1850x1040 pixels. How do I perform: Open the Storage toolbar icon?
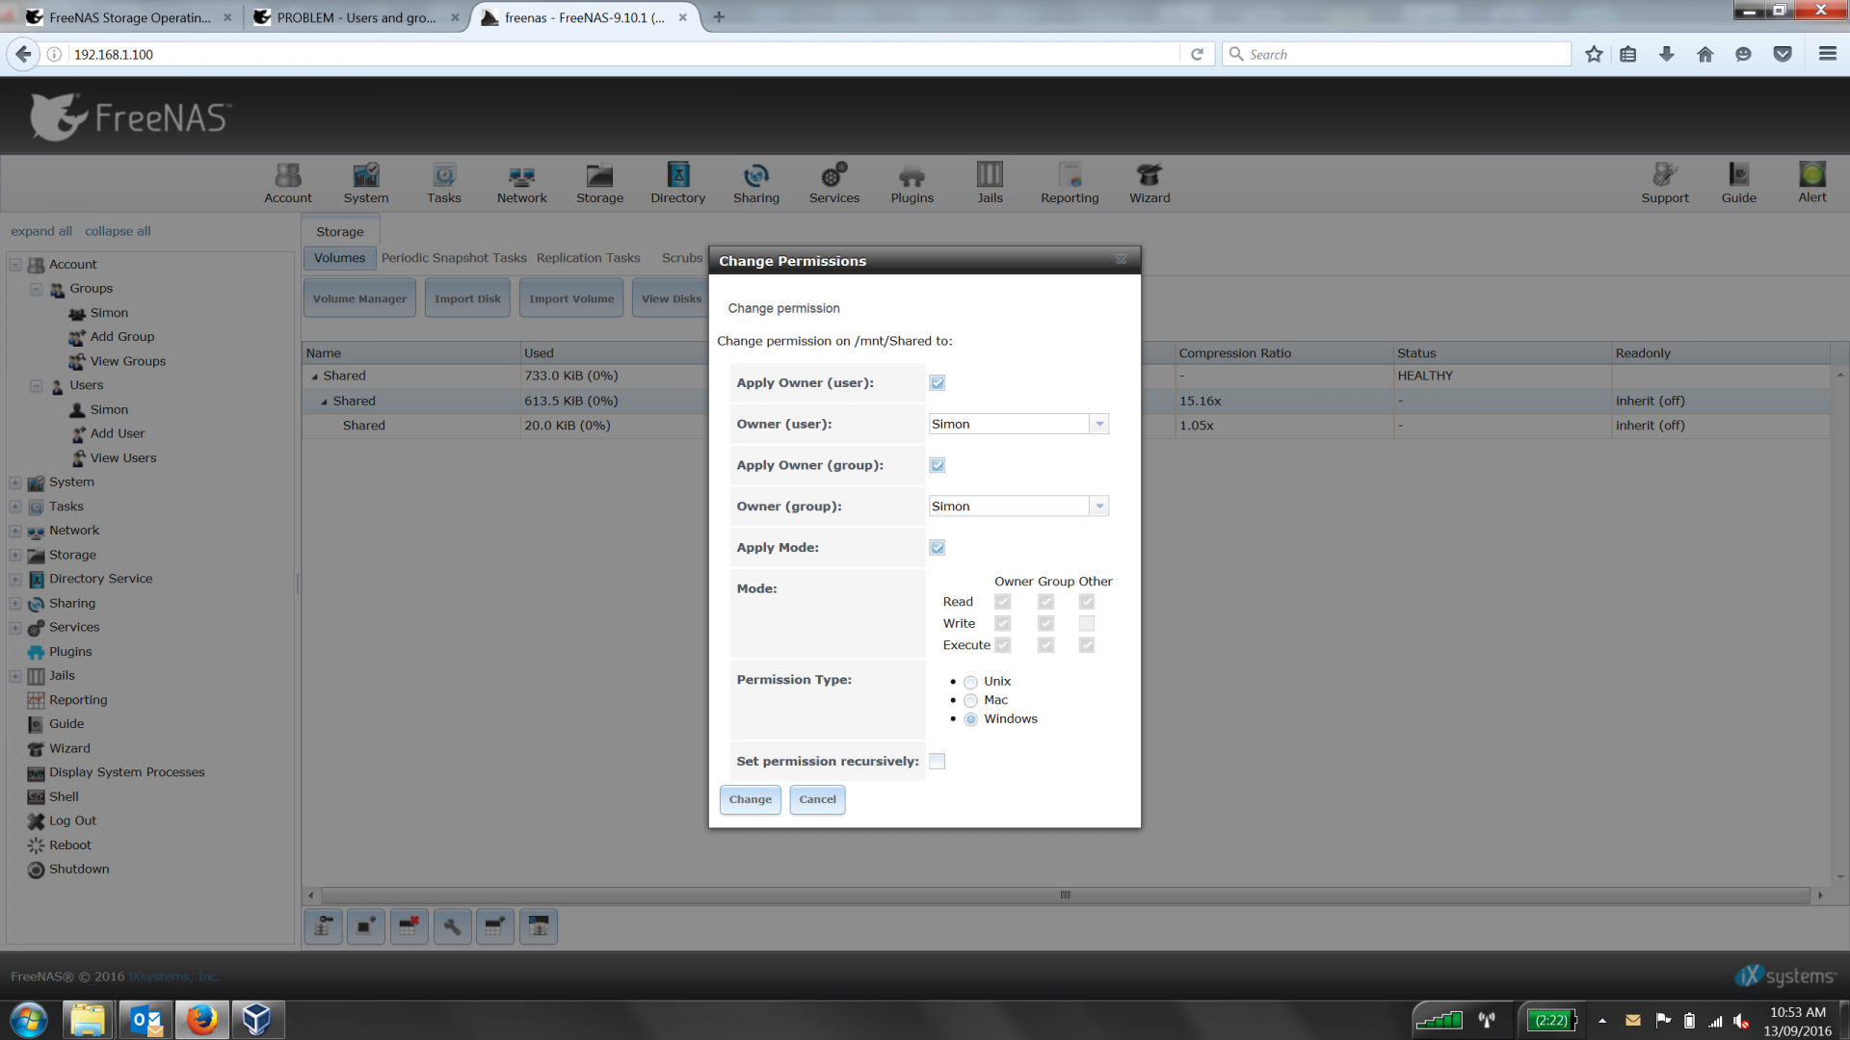(600, 183)
